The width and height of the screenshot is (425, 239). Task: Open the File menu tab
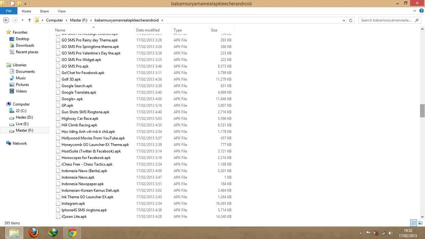click(x=9, y=11)
